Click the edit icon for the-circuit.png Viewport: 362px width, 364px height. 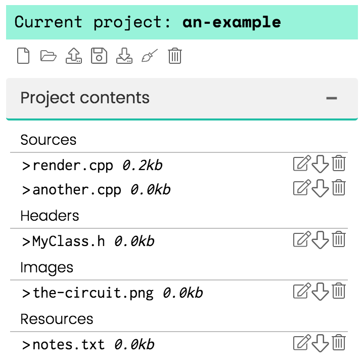(x=302, y=291)
